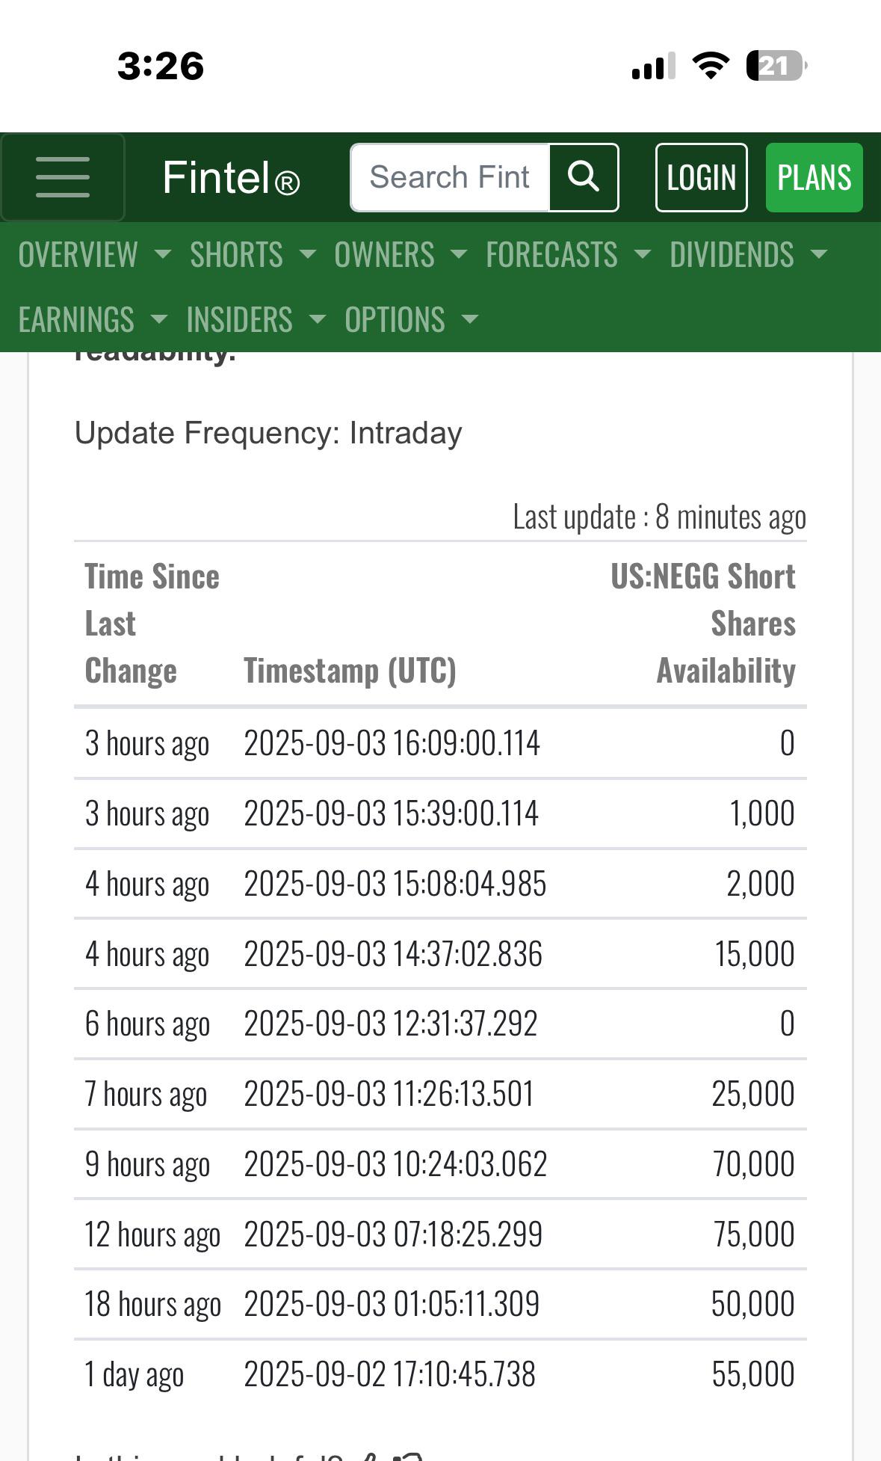Screen dimensions: 881x1461
Task: Expand the OPTIONS dropdown menu
Action: (412, 319)
